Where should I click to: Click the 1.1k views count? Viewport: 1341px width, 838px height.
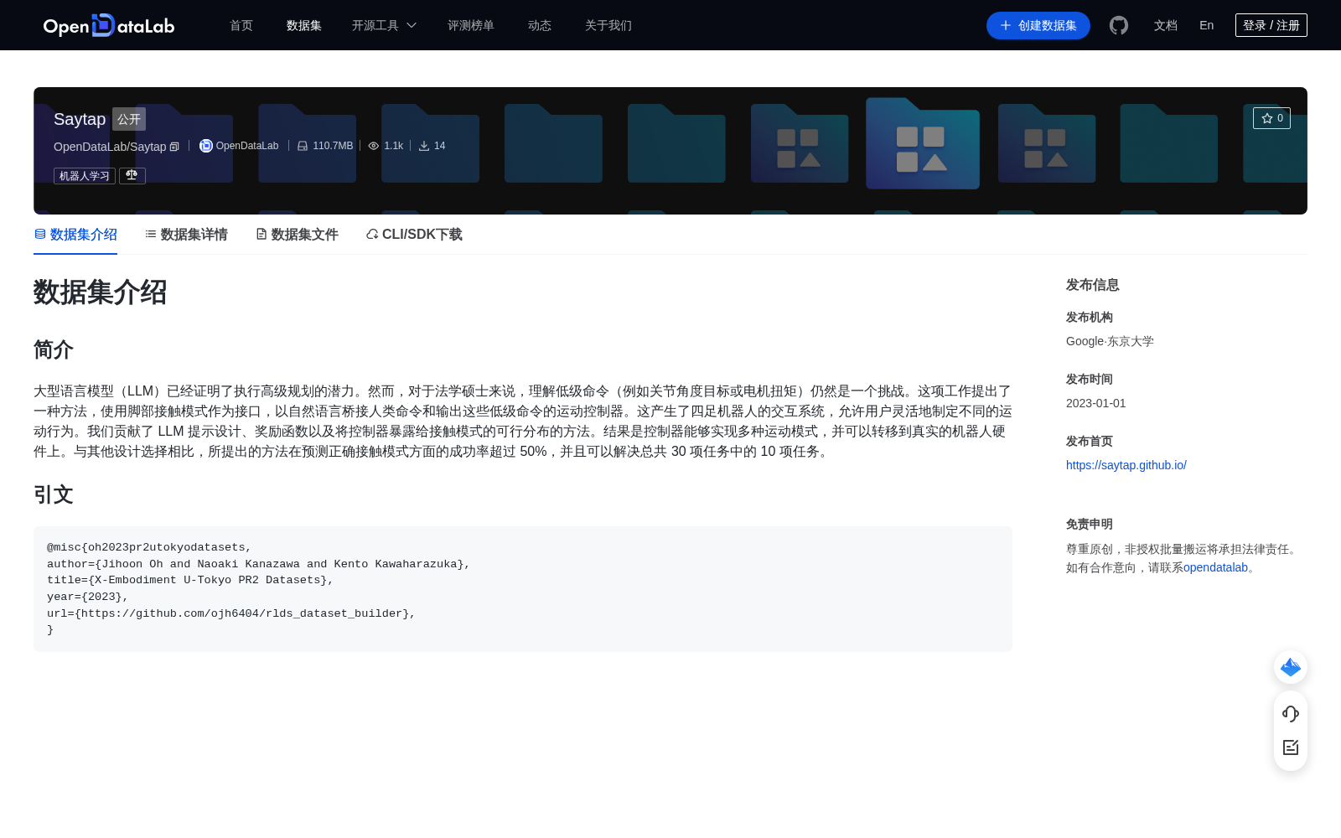pos(394,146)
